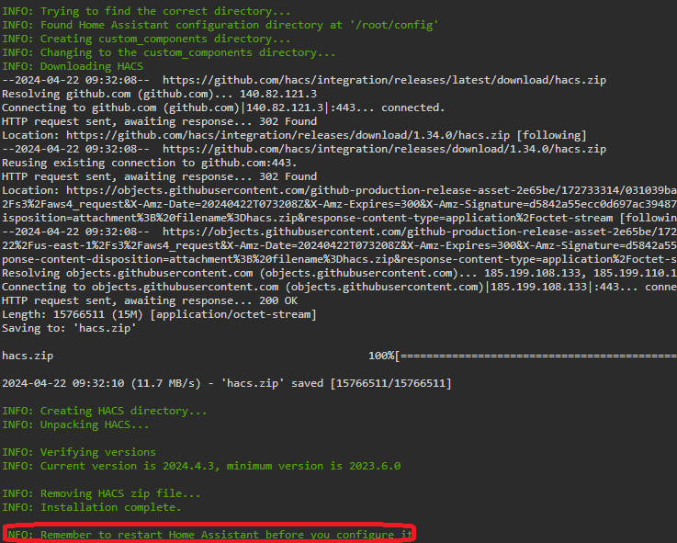677x543 pixels.
Task: Select the line mentioning '/root/config' configuration directory
Action: coord(220,25)
